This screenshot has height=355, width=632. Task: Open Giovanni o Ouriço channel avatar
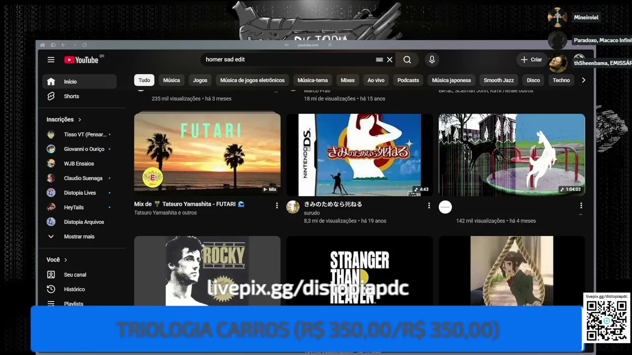51,149
